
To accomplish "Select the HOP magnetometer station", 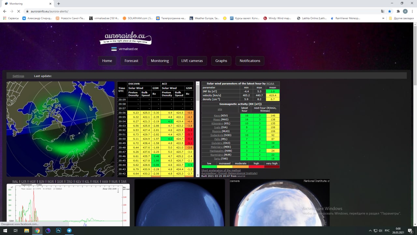I will coord(33,181).
